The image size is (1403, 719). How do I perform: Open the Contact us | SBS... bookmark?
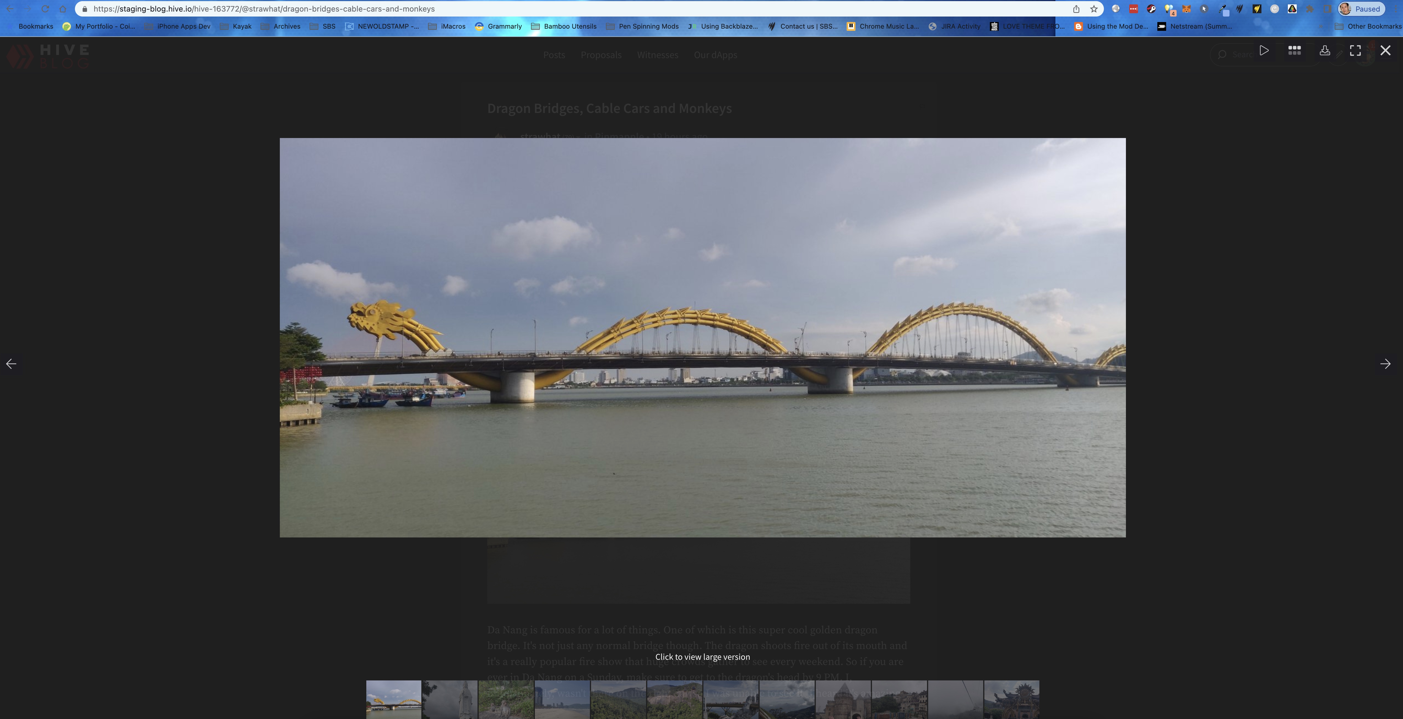click(803, 26)
